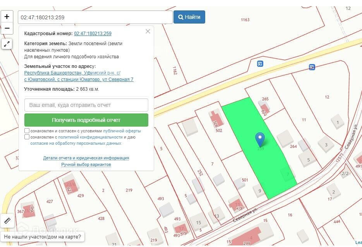The image size is (362, 247).
Task: Open Ручной выбор вариантов link
Action: (86, 164)
